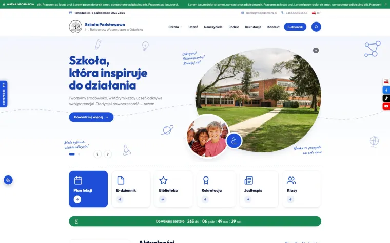Open the site search
Viewport: 390px width, 243px height.
click(x=316, y=27)
